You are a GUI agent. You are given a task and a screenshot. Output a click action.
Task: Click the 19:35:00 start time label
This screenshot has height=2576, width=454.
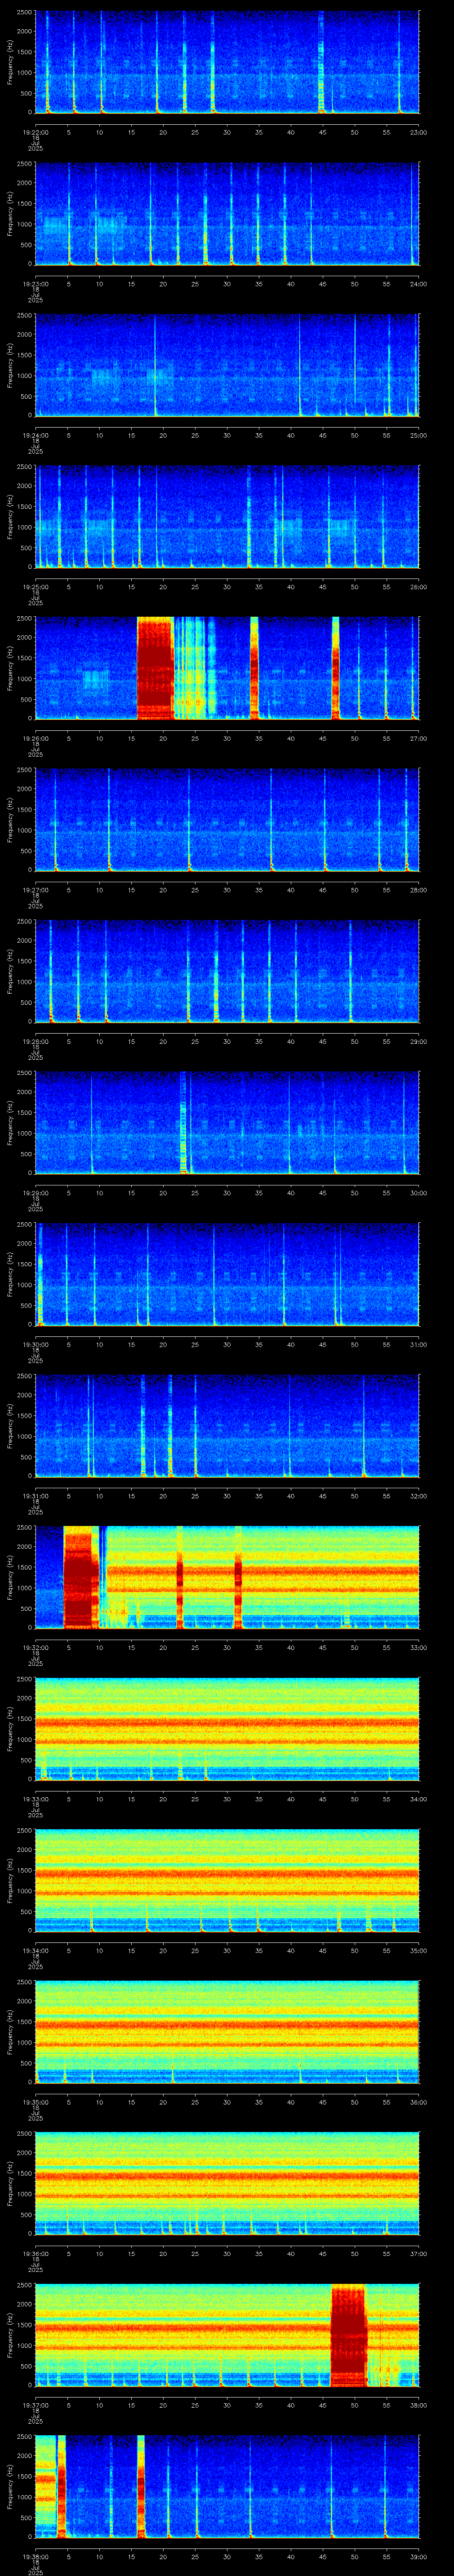(x=35, y=2102)
